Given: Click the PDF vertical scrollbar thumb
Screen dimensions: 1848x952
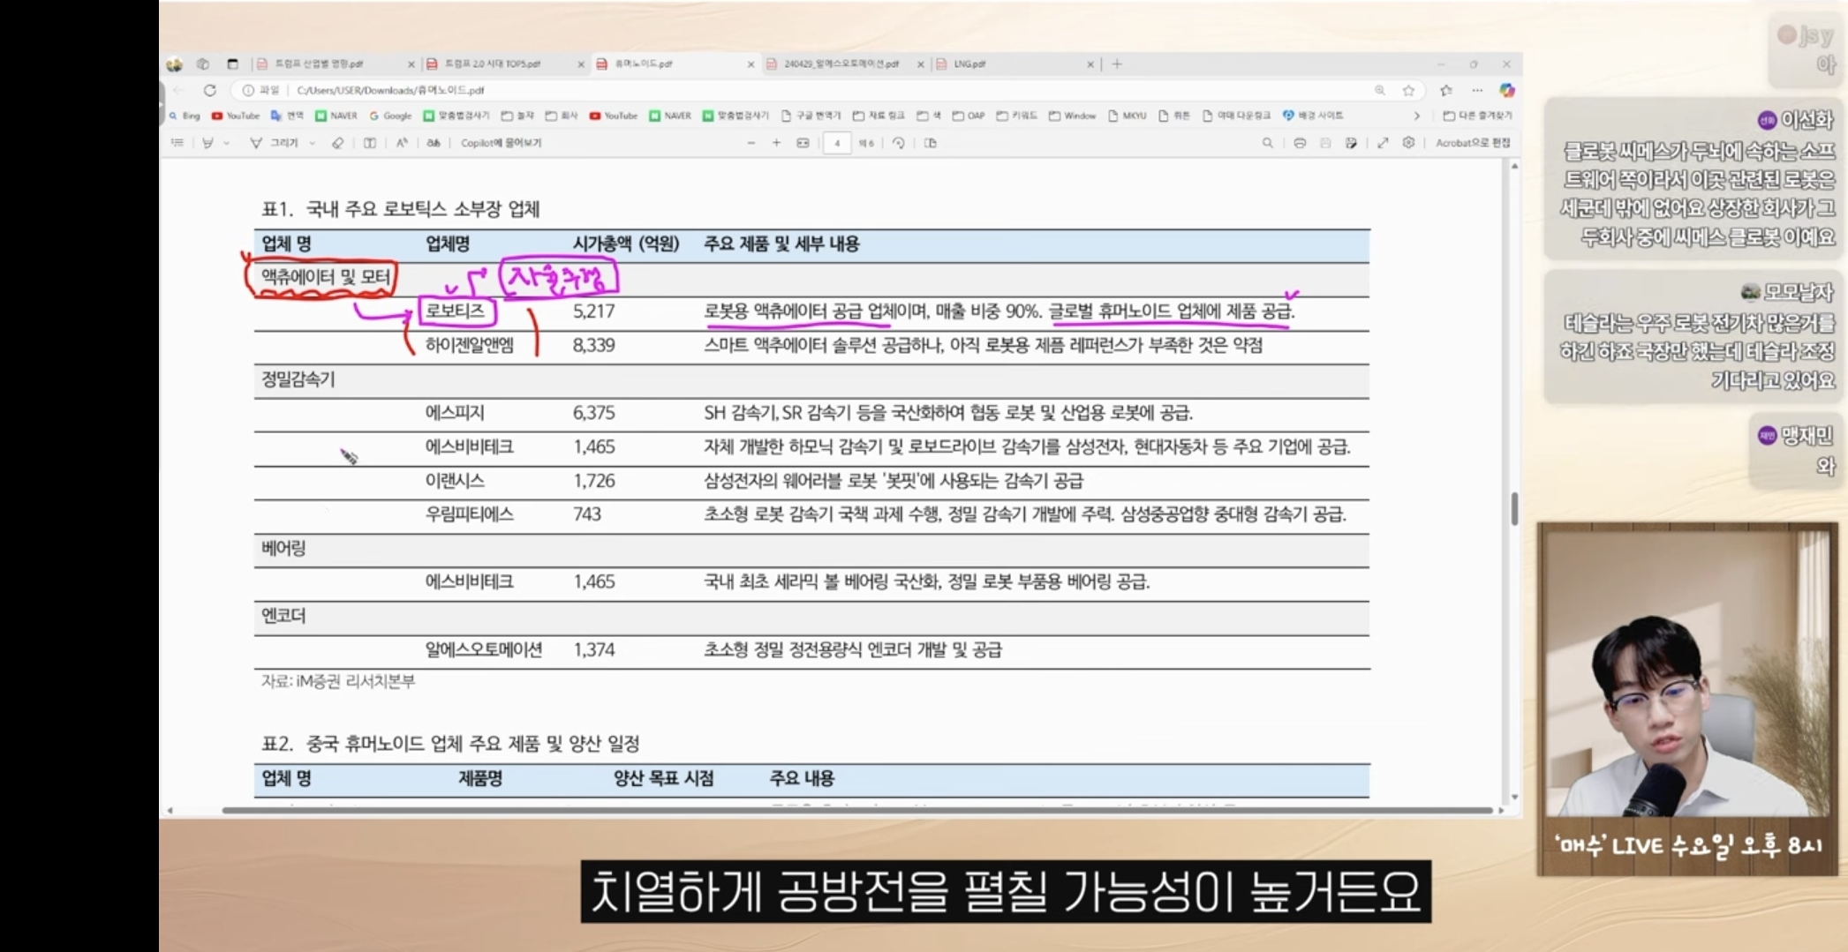Looking at the screenshot, I should pyautogui.click(x=1514, y=508).
